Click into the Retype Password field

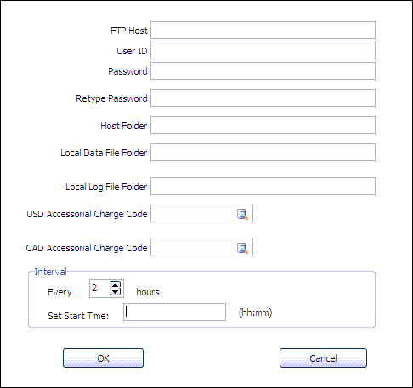(x=263, y=98)
